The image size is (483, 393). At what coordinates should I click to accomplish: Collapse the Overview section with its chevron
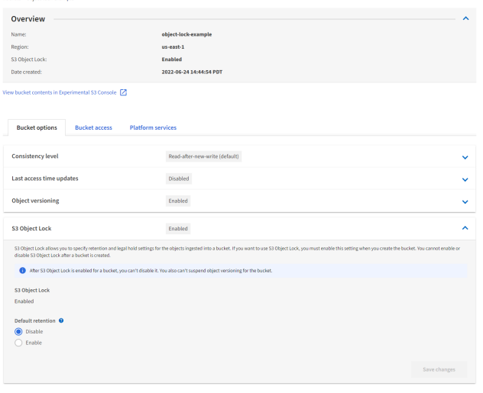pyautogui.click(x=466, y=18)
